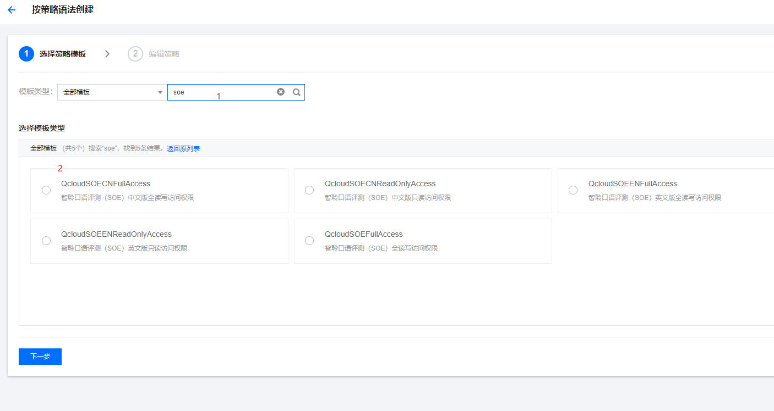Click step 2 circle icon

135,54
